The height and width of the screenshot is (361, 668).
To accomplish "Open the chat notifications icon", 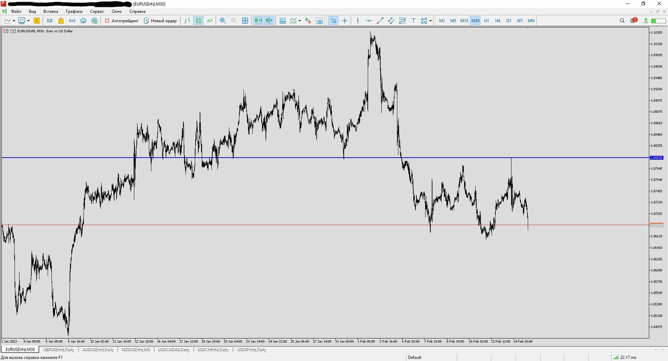I will pos(634,21).
